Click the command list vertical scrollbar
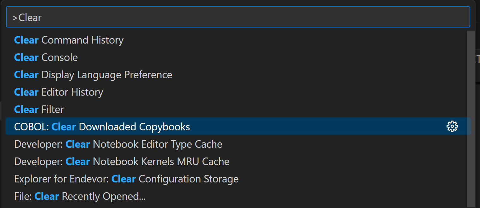 (x=471, y=117)
